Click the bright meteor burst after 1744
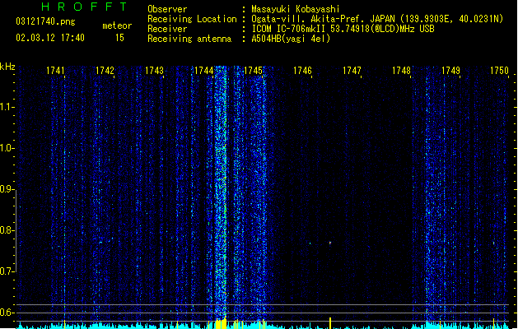The height and width of the screenshot is (329, 518). [x=221, y=193]
